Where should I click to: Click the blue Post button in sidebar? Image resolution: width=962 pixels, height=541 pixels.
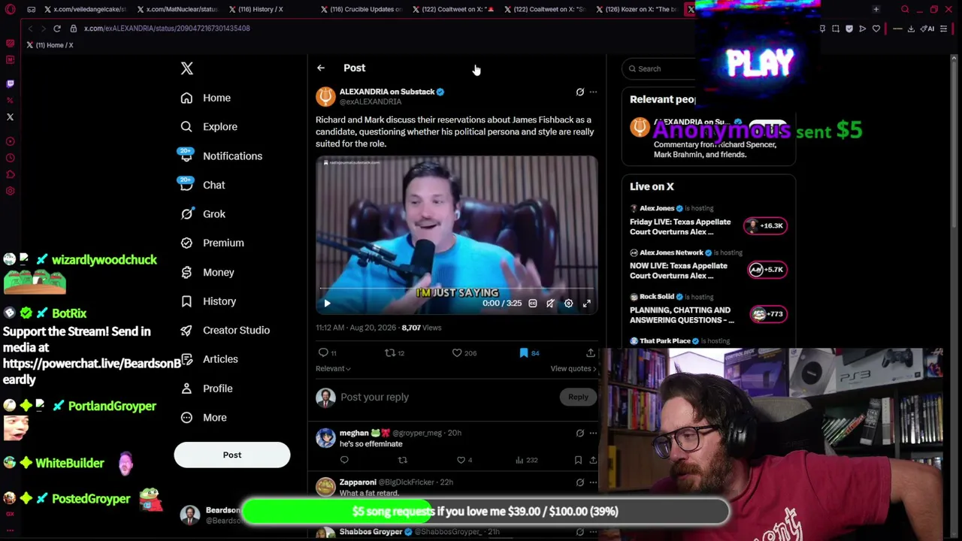[x=232, y=455]
